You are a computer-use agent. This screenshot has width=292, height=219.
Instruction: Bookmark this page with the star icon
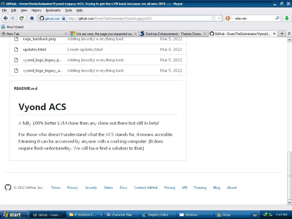point(213,18)
